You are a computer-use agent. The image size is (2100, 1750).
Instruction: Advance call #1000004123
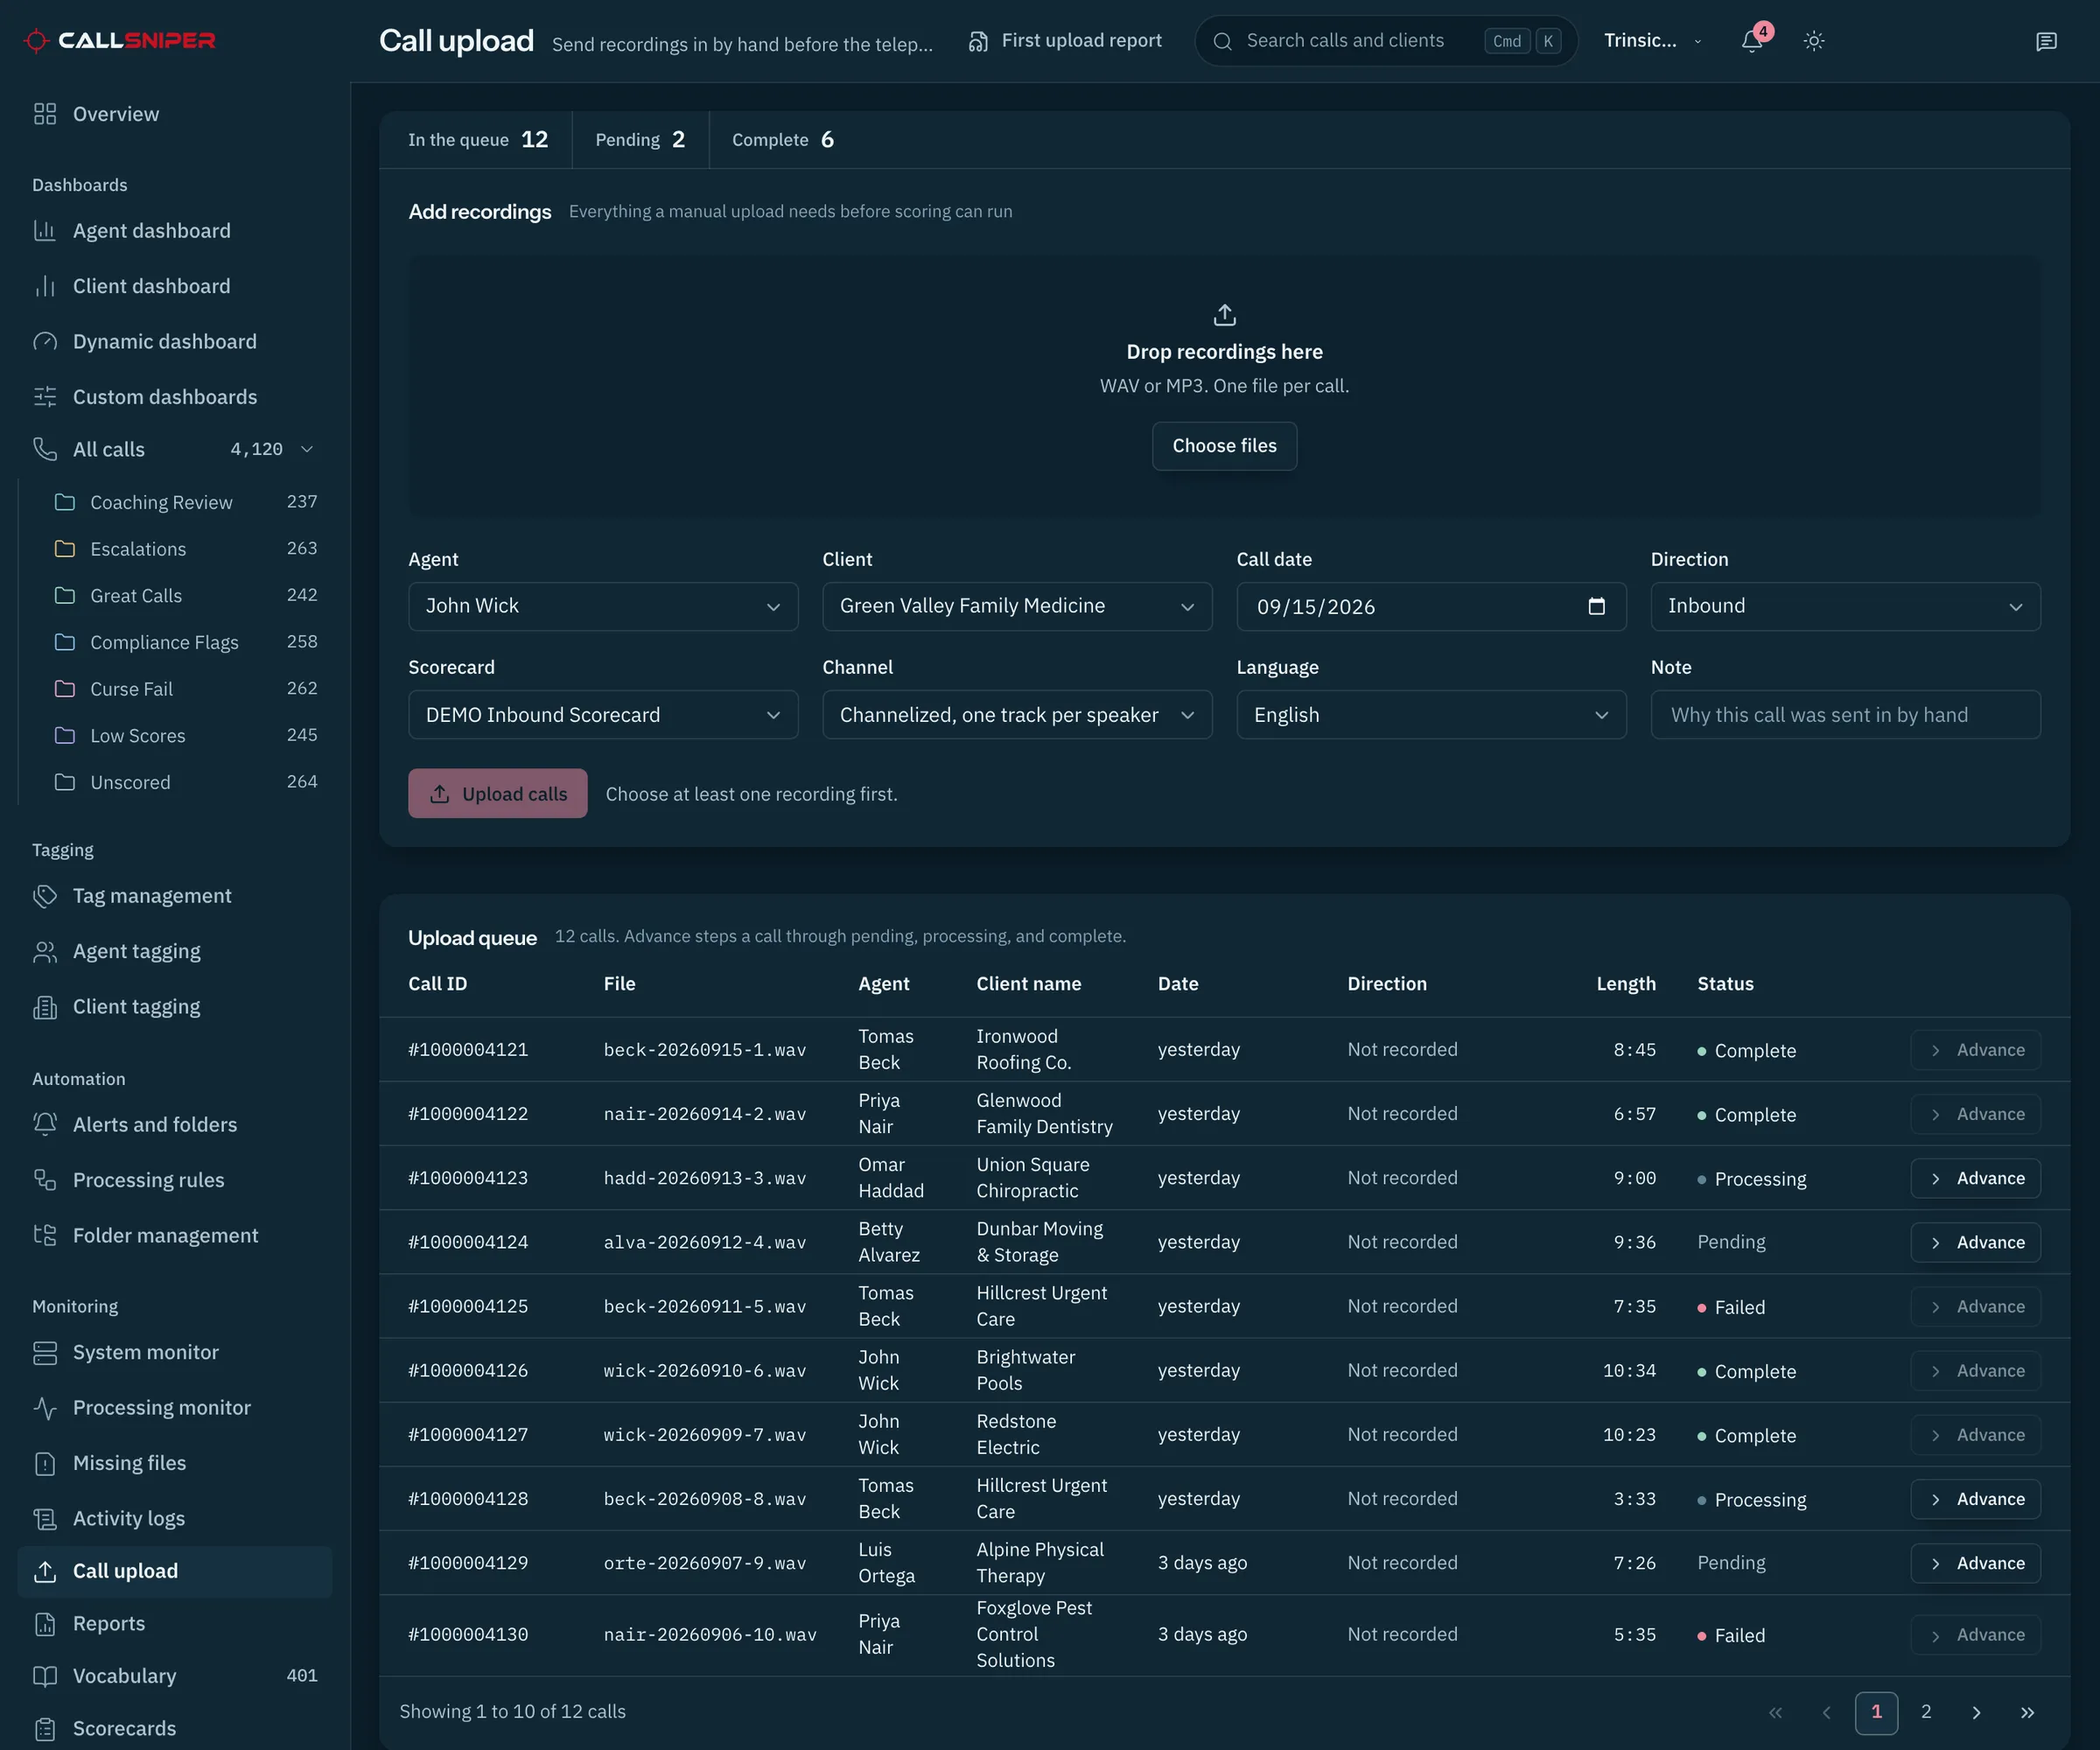pos(1975,1179)
